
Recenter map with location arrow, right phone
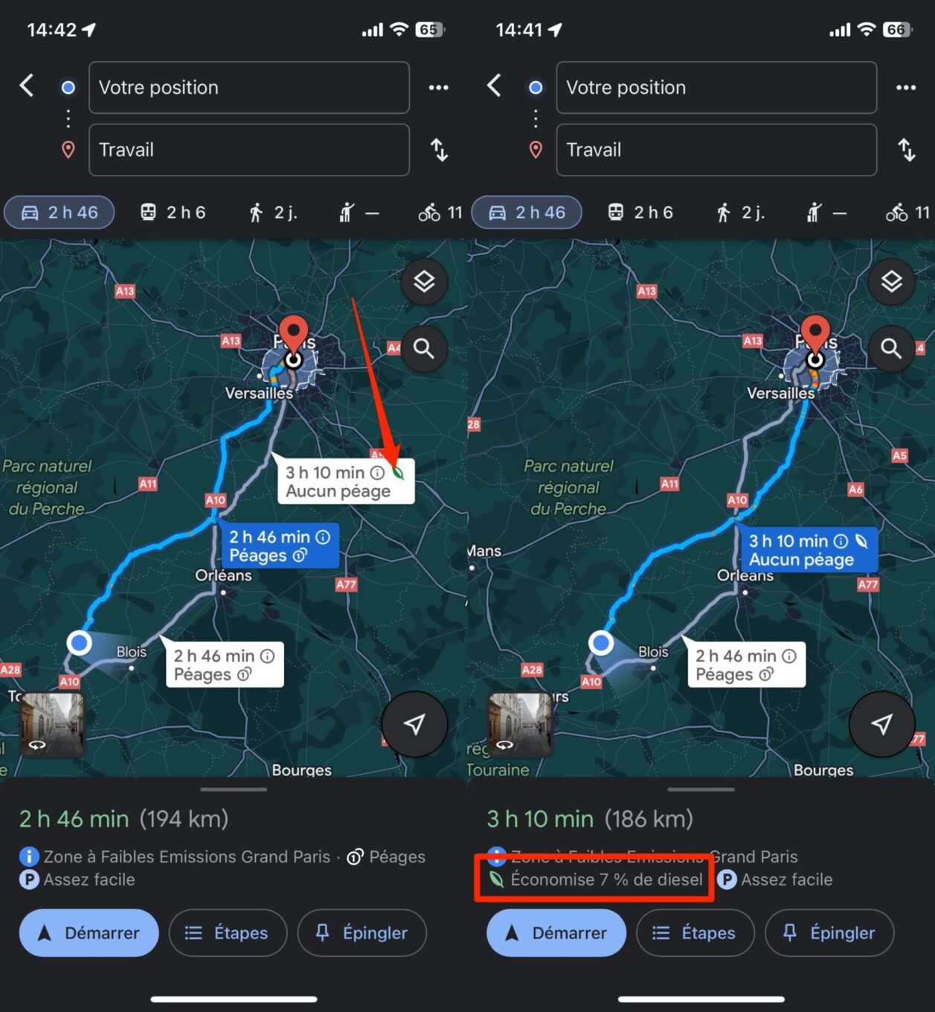point(882,724)
